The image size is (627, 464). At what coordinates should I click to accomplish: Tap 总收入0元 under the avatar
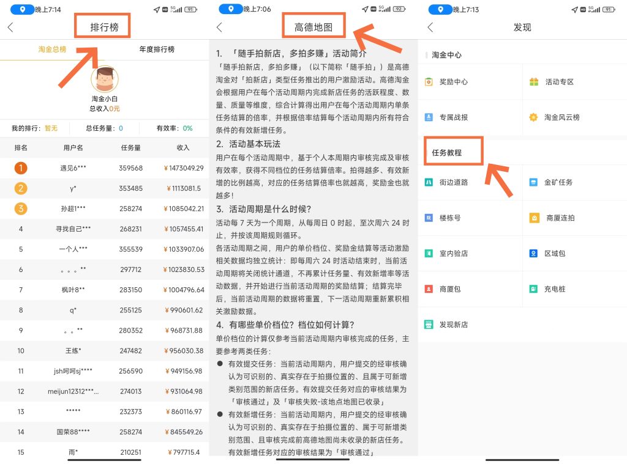click(104, 109)
